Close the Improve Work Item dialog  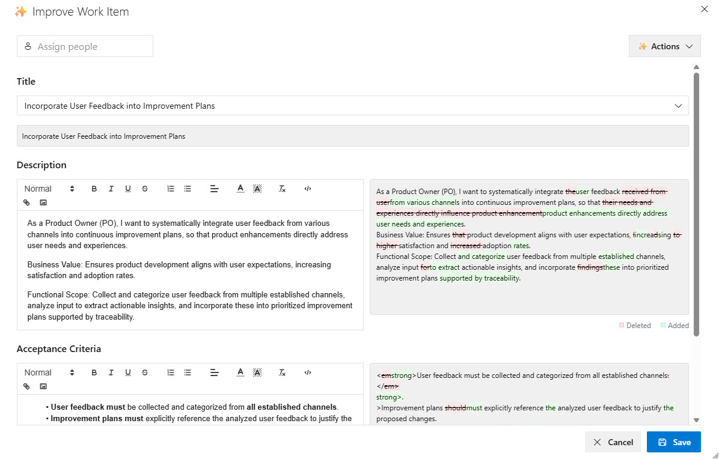coord(705,9)
